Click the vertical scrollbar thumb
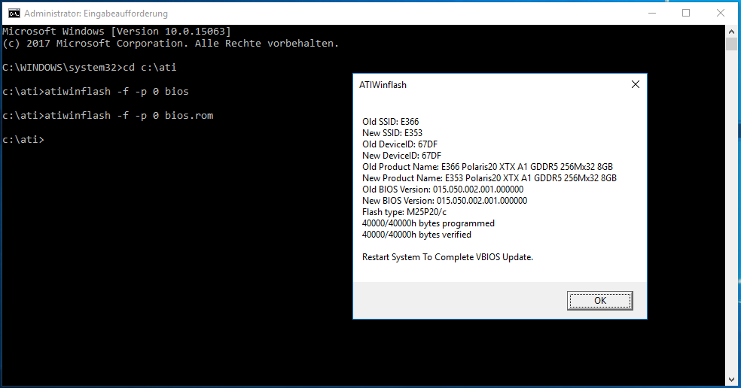 pyautogui.click(x=731, y=44)
